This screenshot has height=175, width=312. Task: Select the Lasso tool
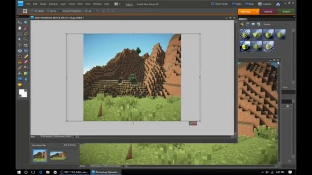(x=26, y=34)
